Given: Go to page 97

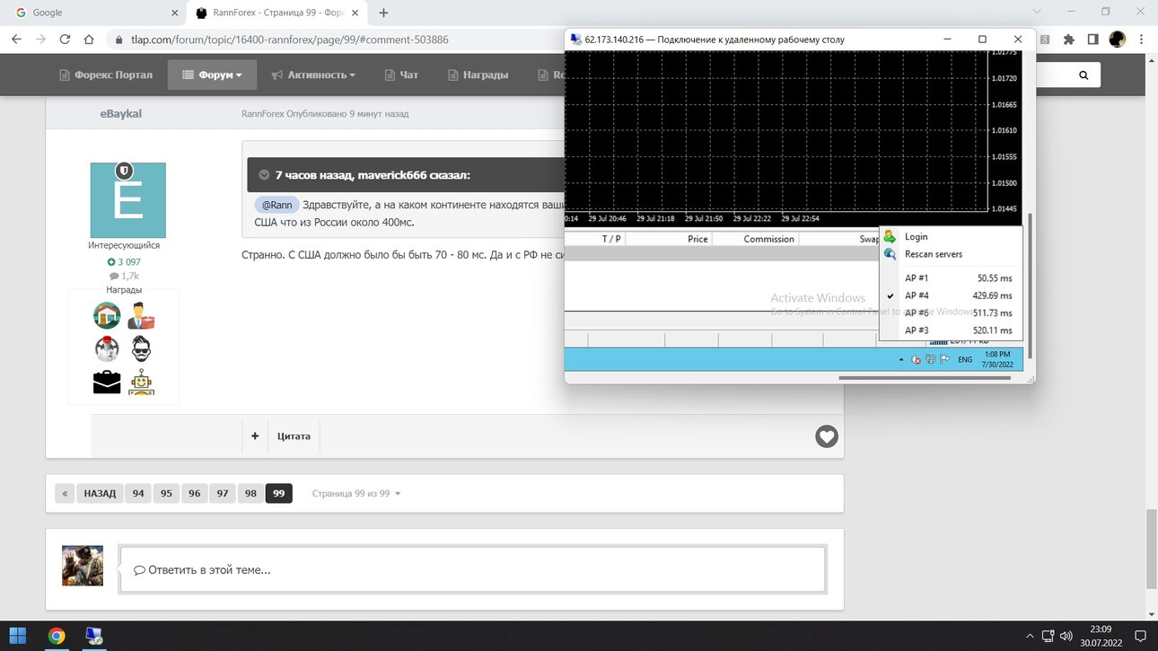Looking at the screenshot, I should (x=223, y=494).
